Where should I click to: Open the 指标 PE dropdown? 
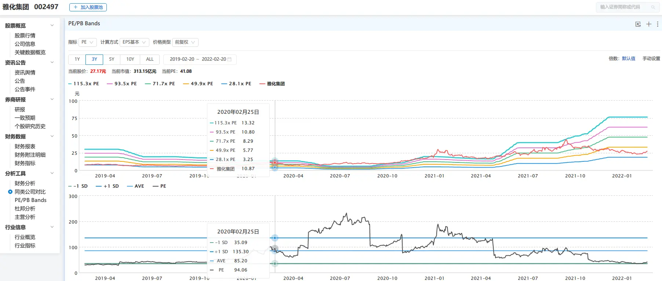pos(87,42)
